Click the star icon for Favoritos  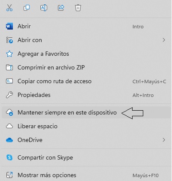9,54
